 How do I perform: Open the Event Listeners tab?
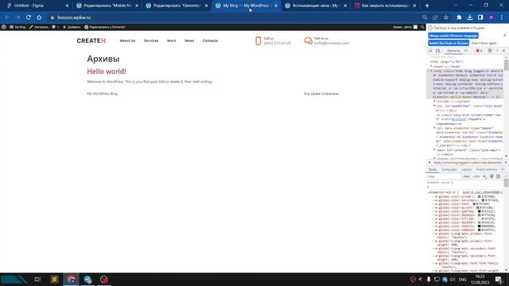pos(487,169)
